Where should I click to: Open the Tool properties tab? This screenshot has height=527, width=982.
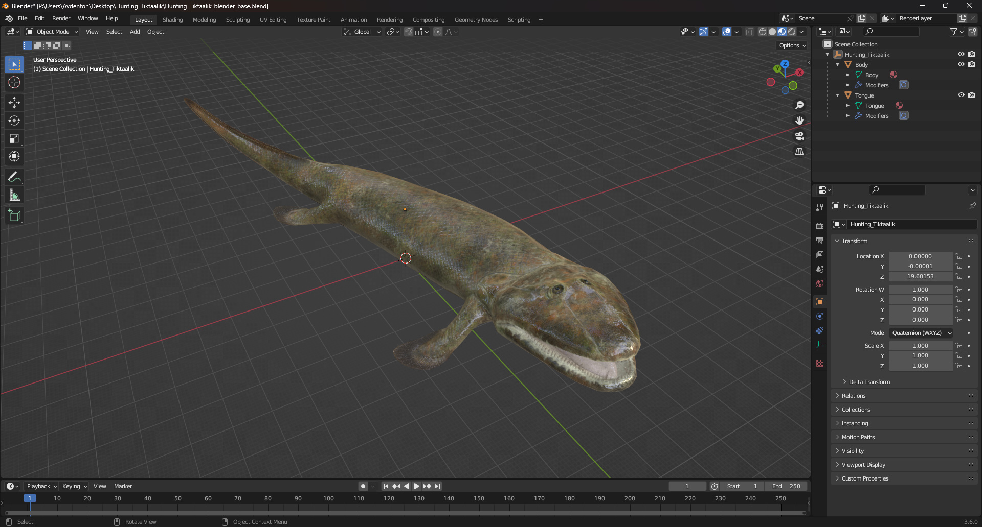pyautogui.click(x=820, y=208)
